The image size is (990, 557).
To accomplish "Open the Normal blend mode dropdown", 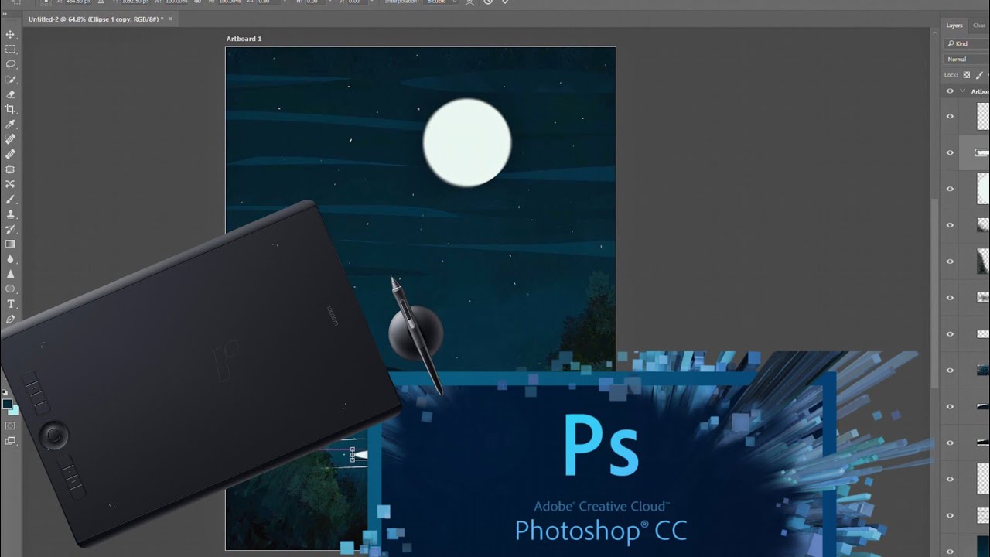I will pyautogui.click(x=967, y=60).
